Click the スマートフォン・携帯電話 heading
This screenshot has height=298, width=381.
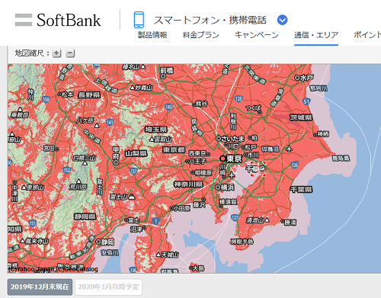coord(210,20)
